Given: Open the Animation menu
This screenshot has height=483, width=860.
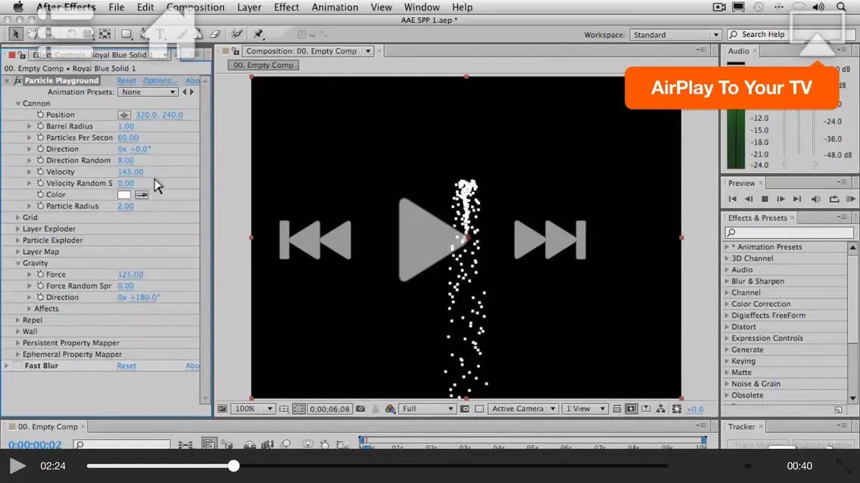Looking at the screenshot, I should click(335, 7).
